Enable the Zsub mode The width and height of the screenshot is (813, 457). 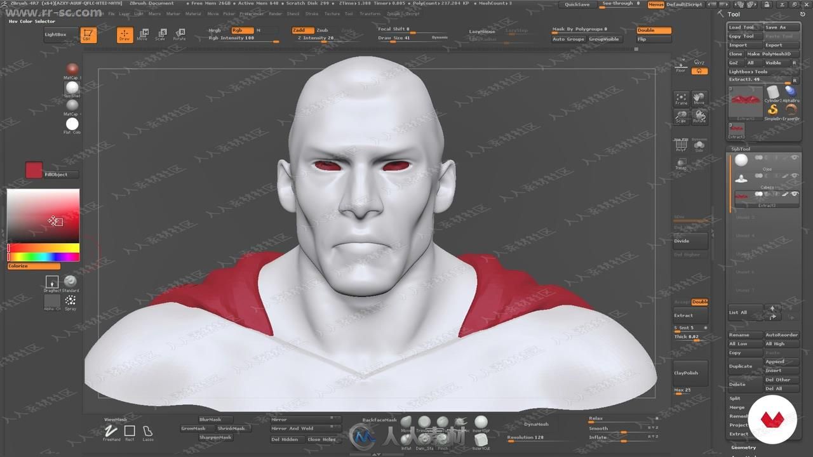(323, 30)
